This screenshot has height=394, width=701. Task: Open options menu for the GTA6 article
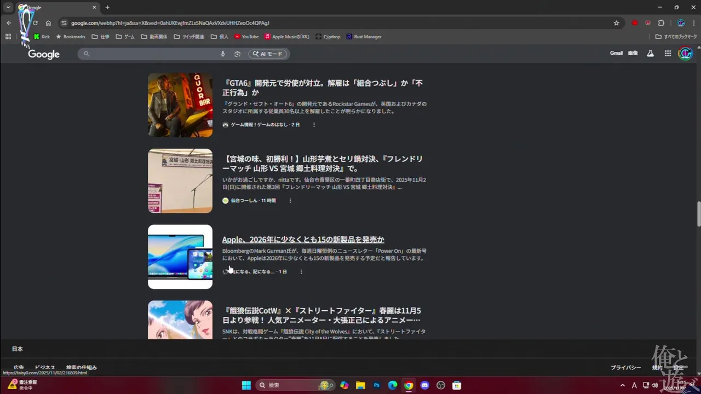pos(314,125)
